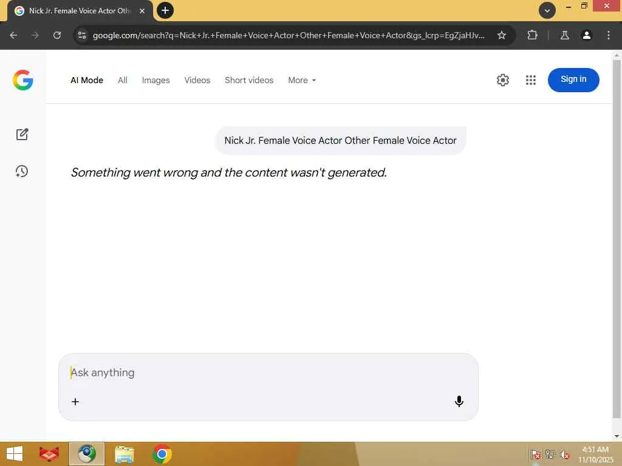Viewport: 622px width, 466px height.
Task: Switch to the Videos tab
Action: tap(197, 80)
